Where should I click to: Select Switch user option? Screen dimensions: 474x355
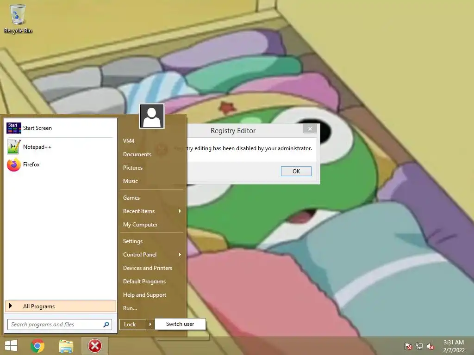[x=180, y=324]
